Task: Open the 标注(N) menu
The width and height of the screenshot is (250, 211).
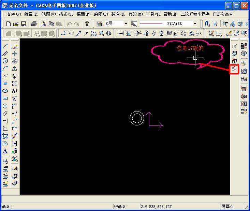Action: click(118, 14)
